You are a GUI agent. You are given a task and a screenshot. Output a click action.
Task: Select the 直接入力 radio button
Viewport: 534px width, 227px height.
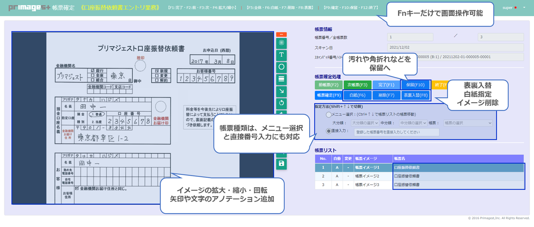pyautogui.click(x=329, y=131)
